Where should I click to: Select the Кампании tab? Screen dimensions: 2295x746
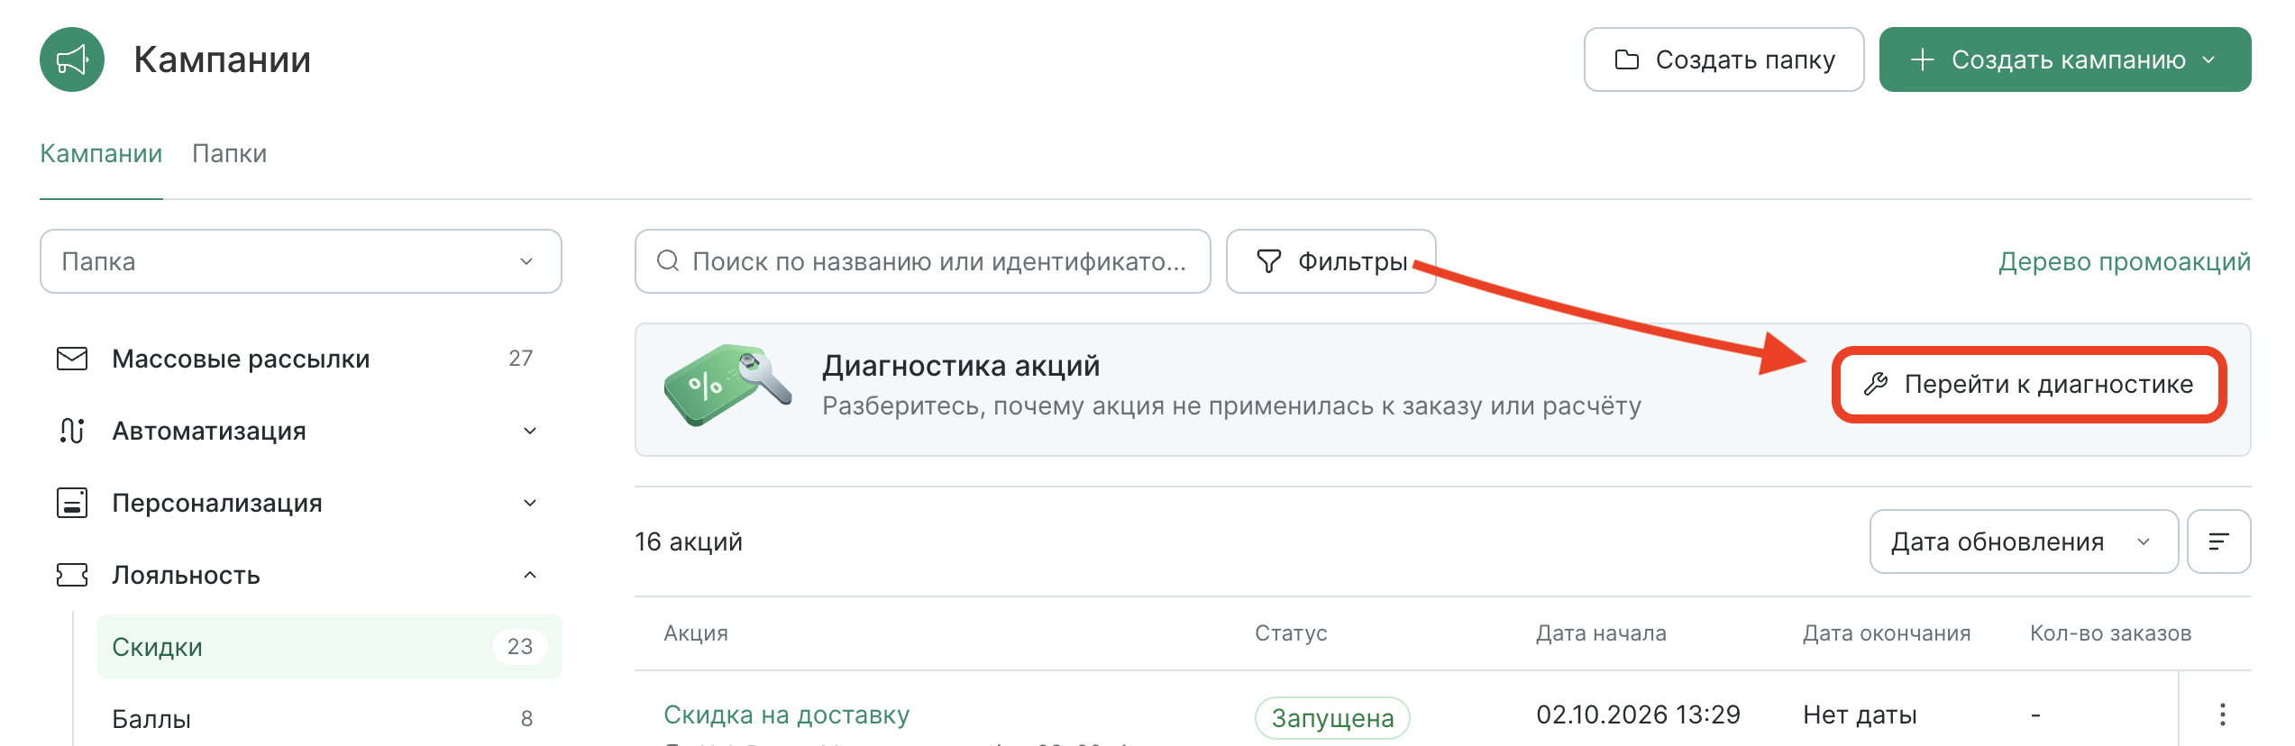[x=101, y=153]
